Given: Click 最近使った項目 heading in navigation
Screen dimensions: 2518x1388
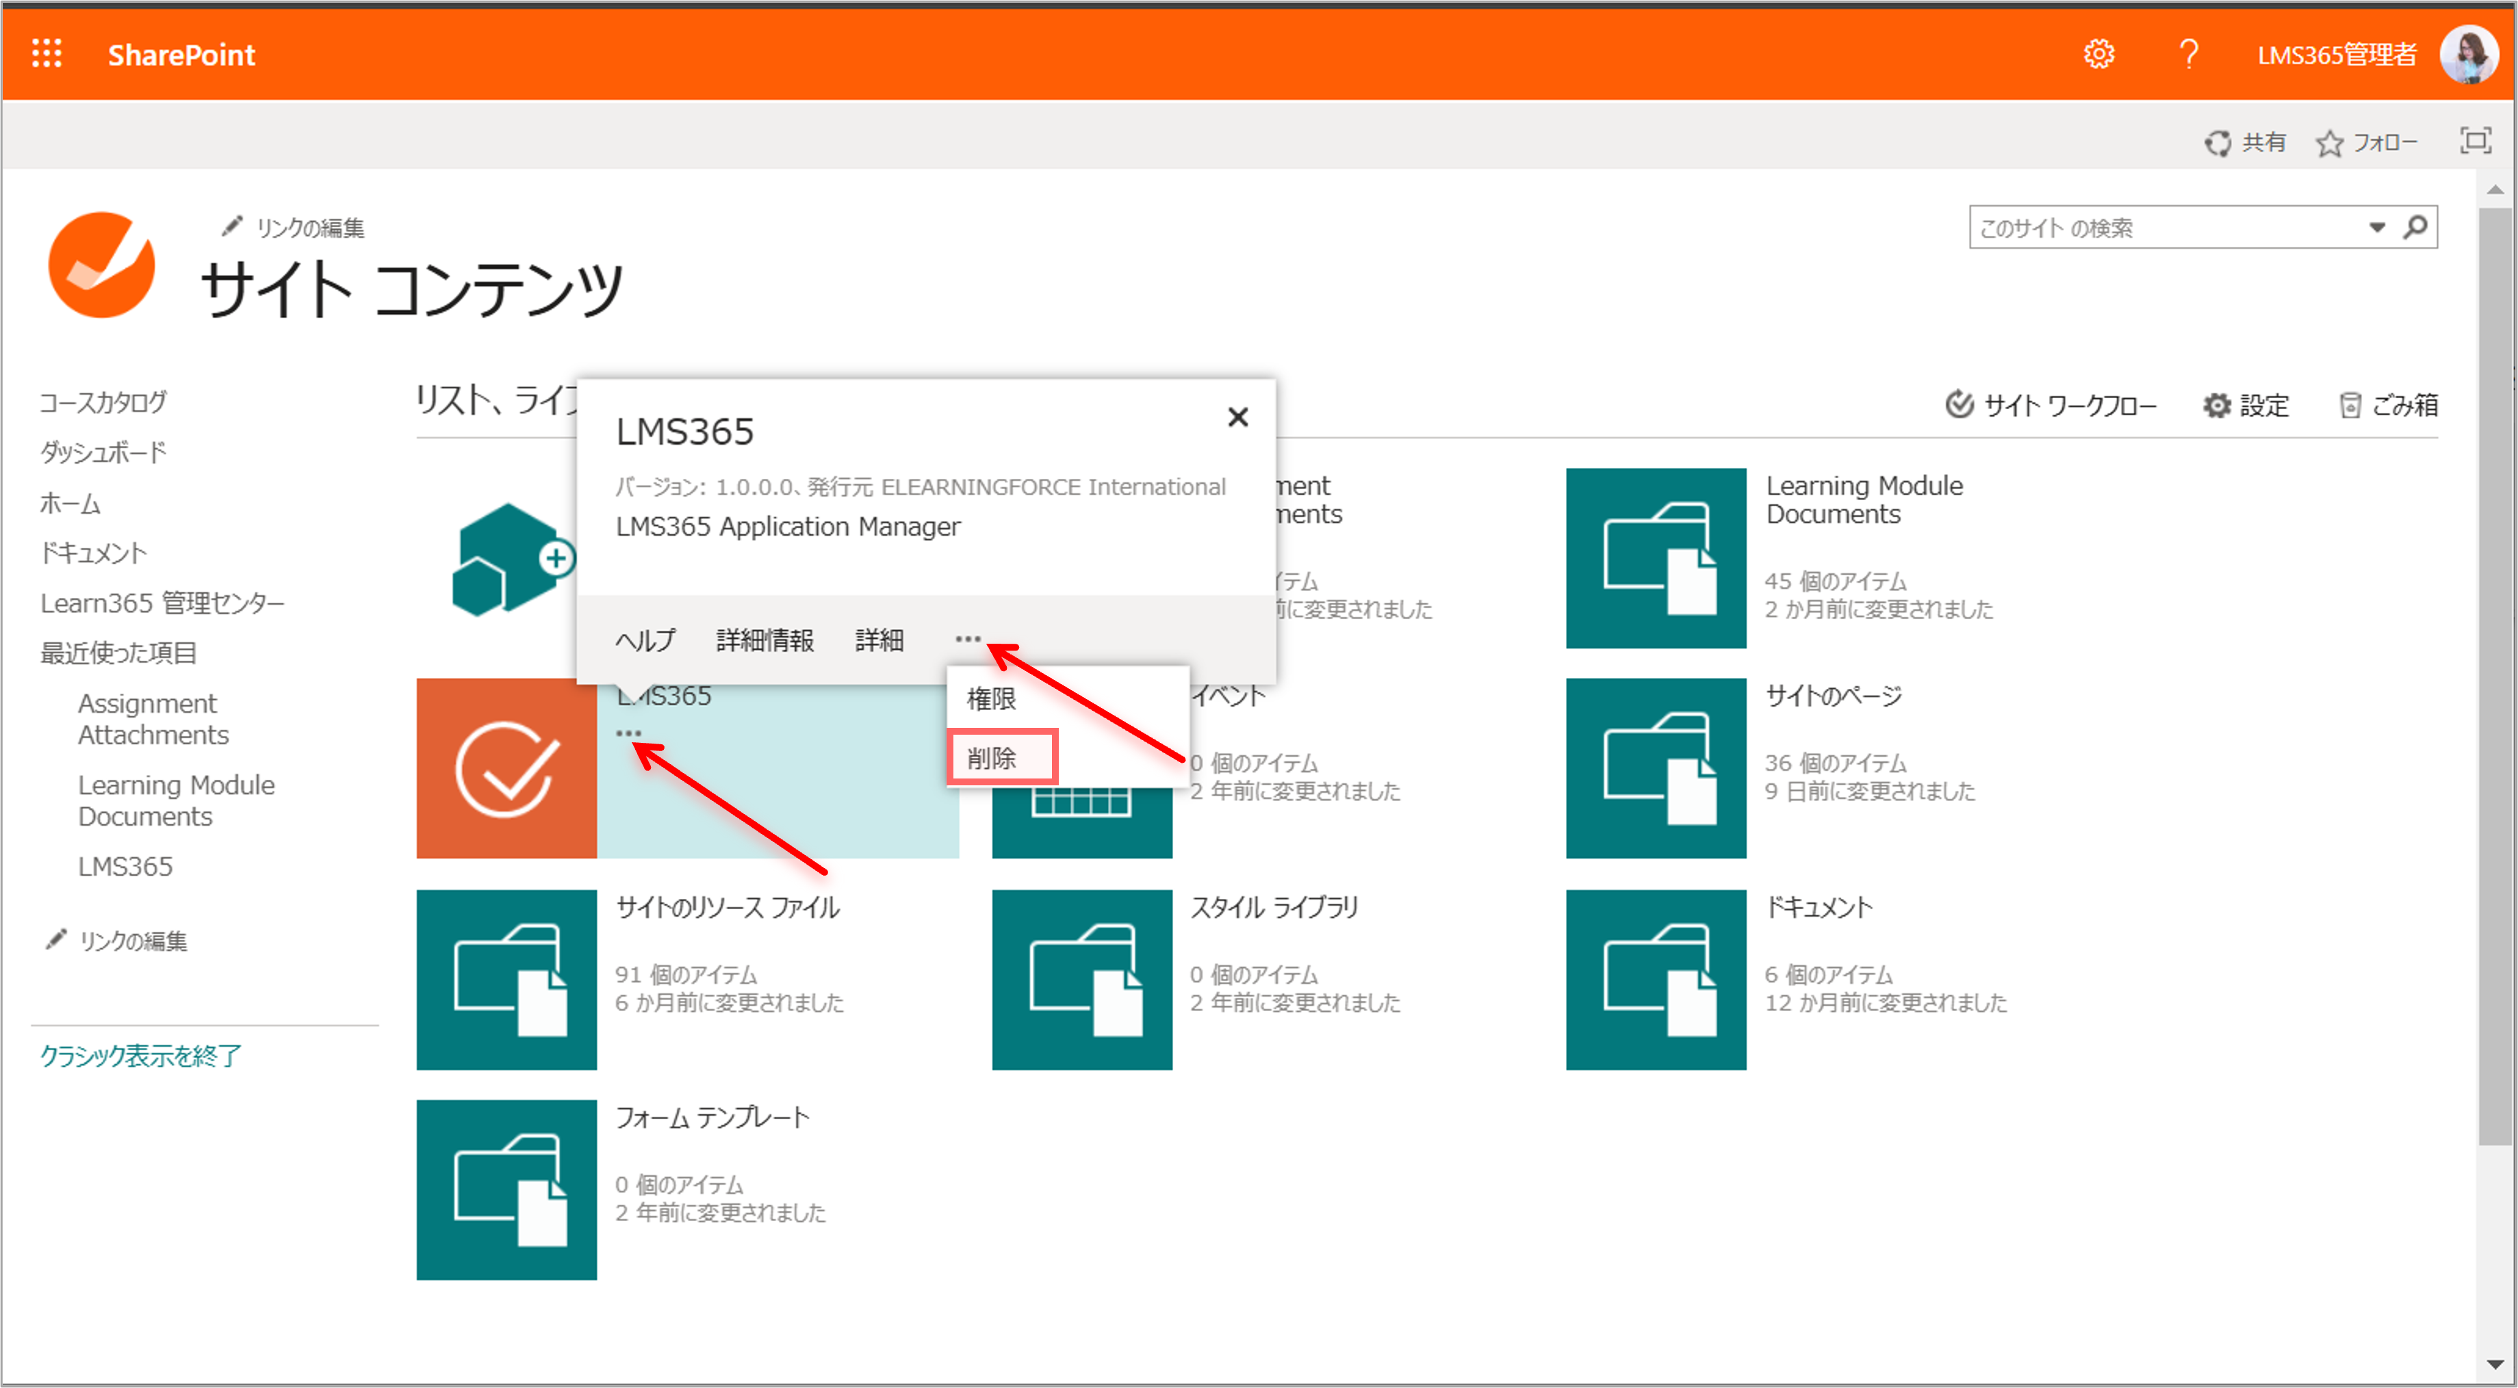Looking at the screenshot, I should tap(118, 653).
